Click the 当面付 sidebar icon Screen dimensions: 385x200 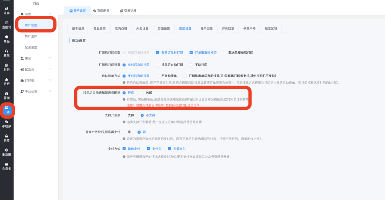tap(6, 24)
